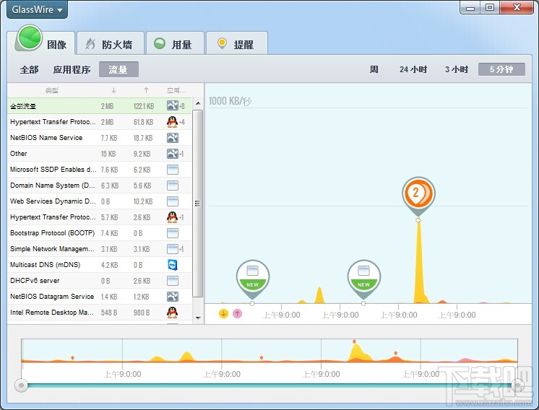Select Domain Name System row text
539x410 pixels.
pyautogui.click(x=53, y=186)
